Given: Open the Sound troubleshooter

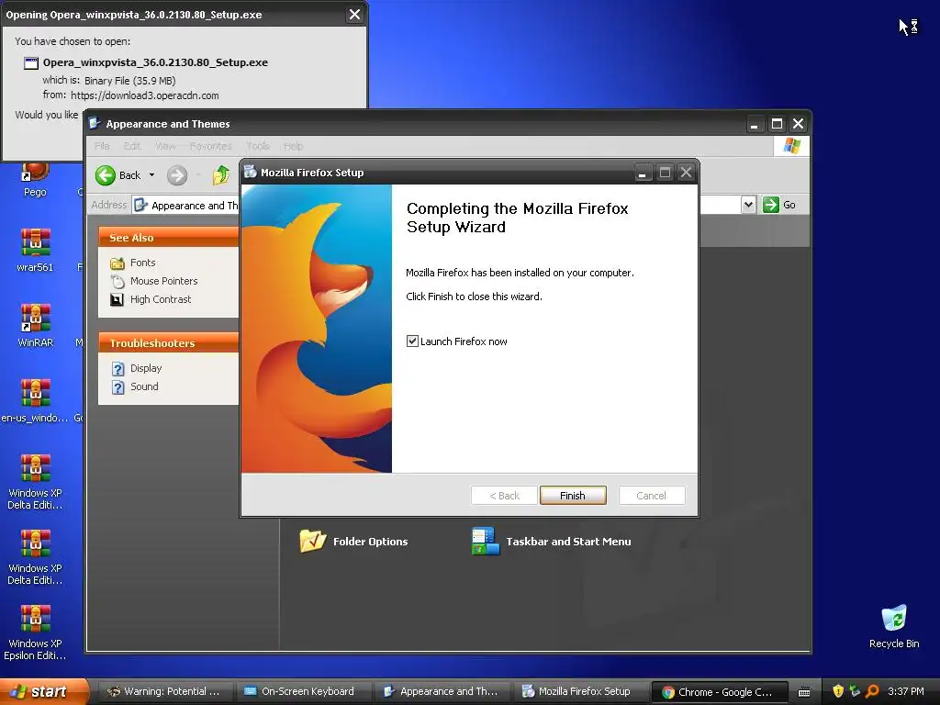Looking at the screenshot, I should 136,386.
